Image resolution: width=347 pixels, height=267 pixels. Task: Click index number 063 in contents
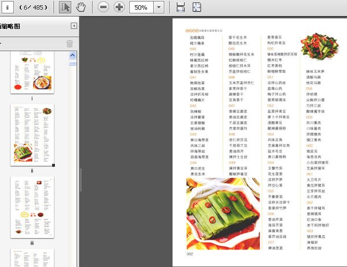tap(310, 231)
